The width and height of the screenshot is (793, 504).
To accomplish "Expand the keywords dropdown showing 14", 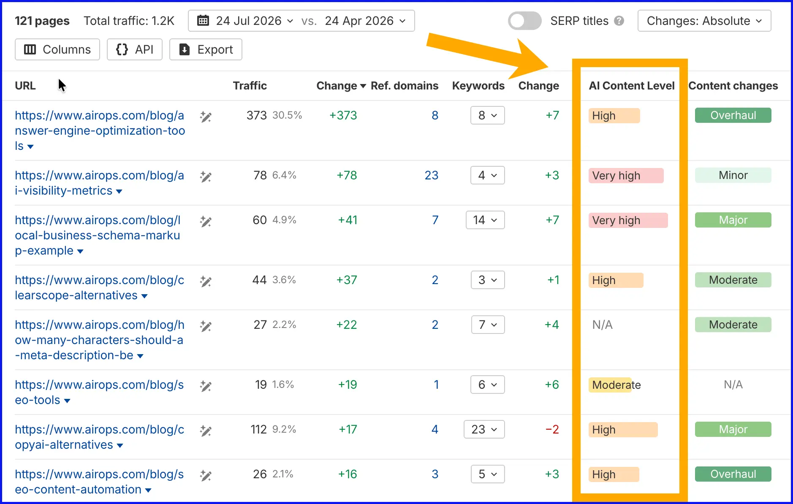I will coord(485,220).
